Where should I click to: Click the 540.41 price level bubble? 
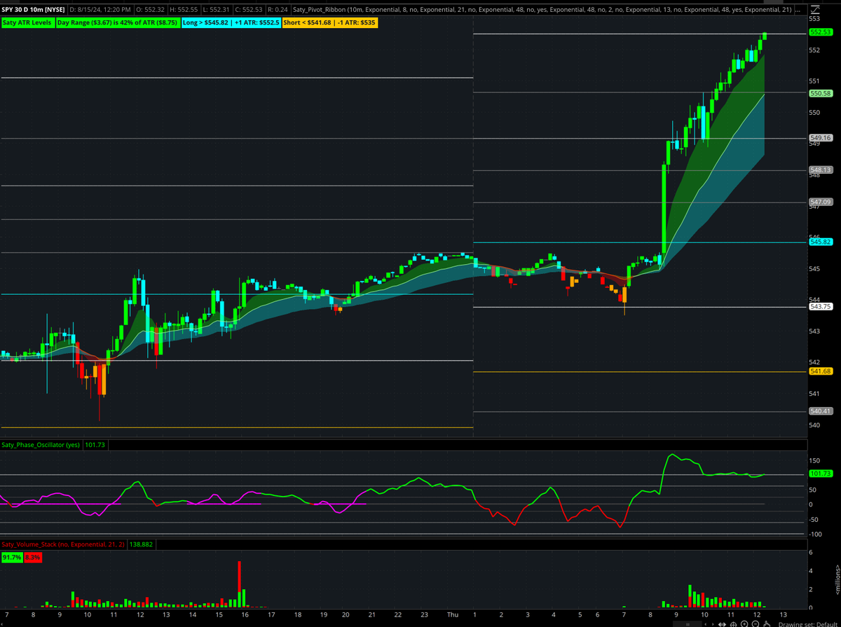820,411
